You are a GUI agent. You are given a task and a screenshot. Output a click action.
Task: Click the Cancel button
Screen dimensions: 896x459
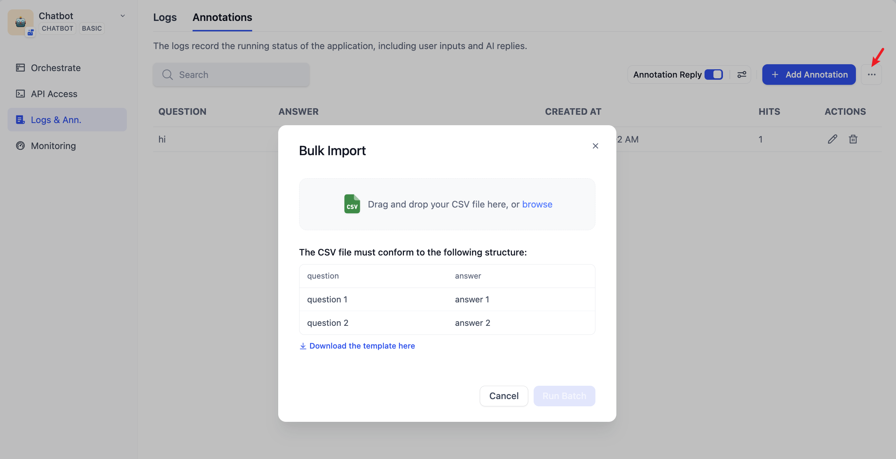click(504, 396)
